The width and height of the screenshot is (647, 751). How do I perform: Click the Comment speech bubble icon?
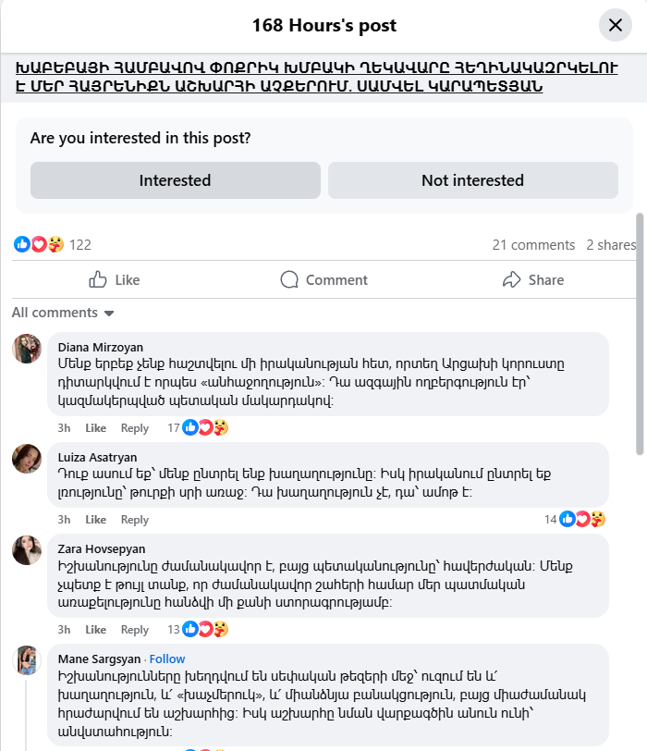pos(289,279)
